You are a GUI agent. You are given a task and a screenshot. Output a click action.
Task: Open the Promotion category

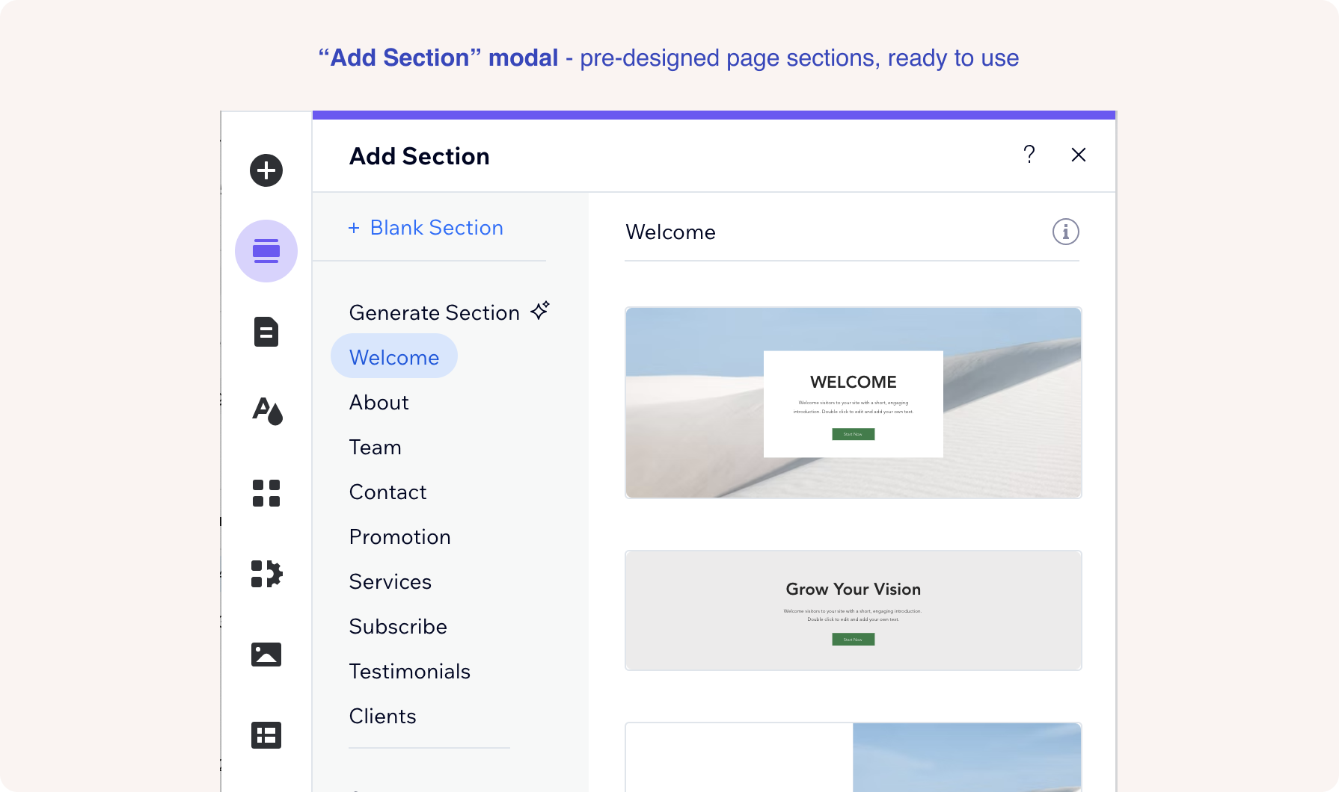click(399, 537)
